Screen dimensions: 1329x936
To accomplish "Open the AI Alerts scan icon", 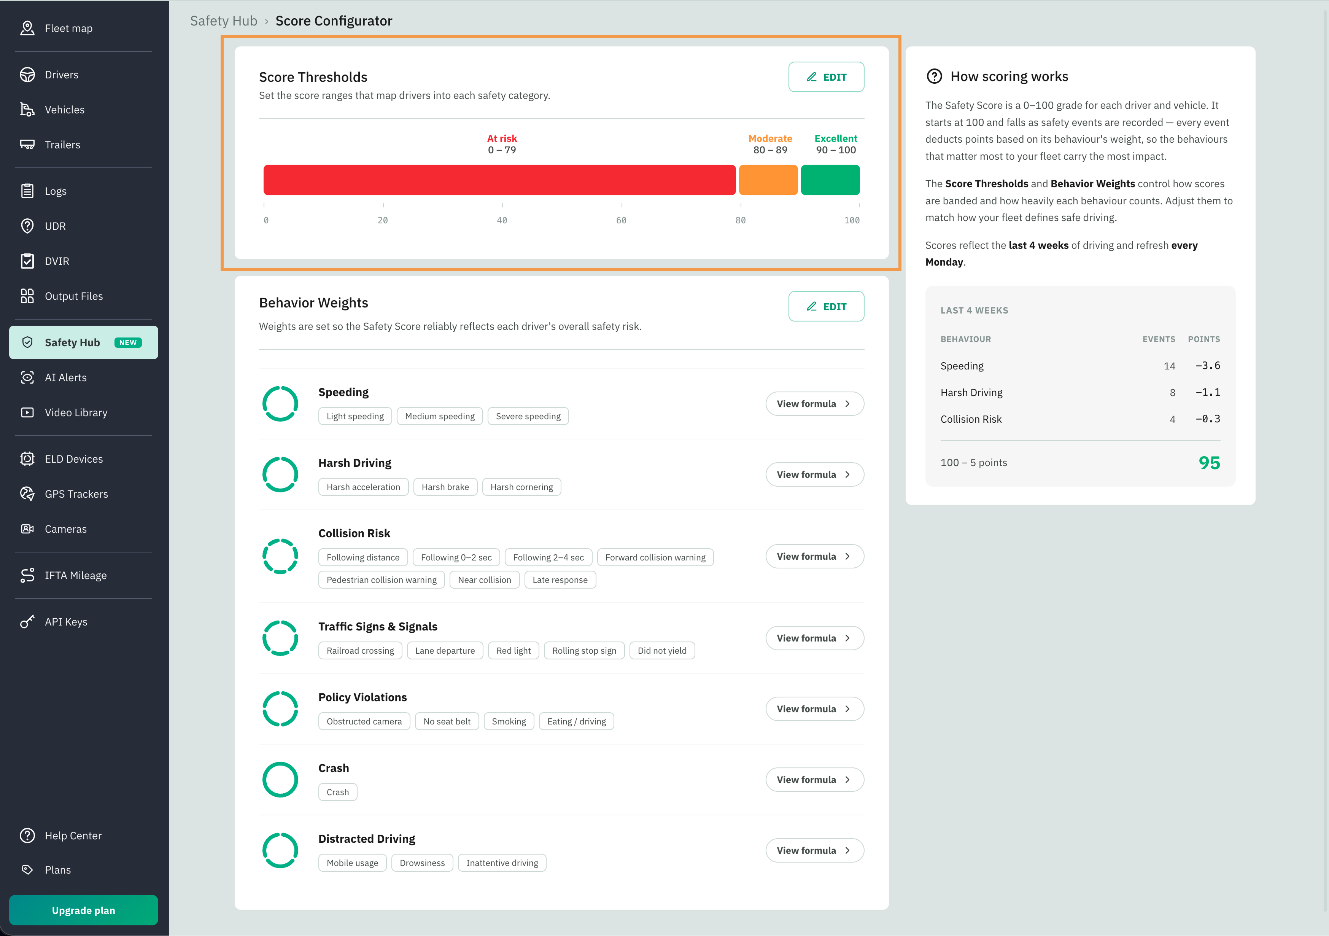I will click(x=27, y=377).
